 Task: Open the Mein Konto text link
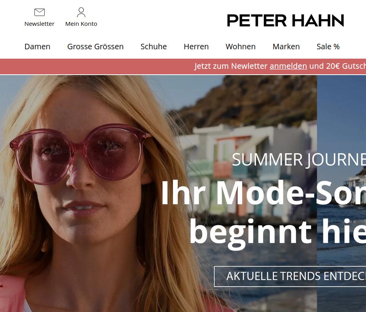click(81, 24)
